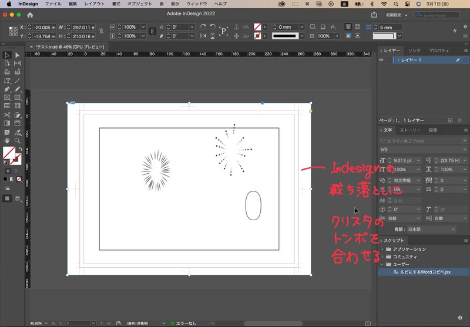This screenshot has width=470, height=327.
Task: Select the Content Placer tool
Action: pos(18,72)
